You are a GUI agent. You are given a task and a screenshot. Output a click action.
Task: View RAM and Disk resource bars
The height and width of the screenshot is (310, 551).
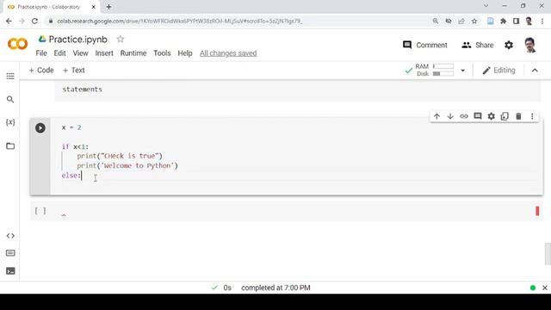pyautogui.click(x=434, y=70)
